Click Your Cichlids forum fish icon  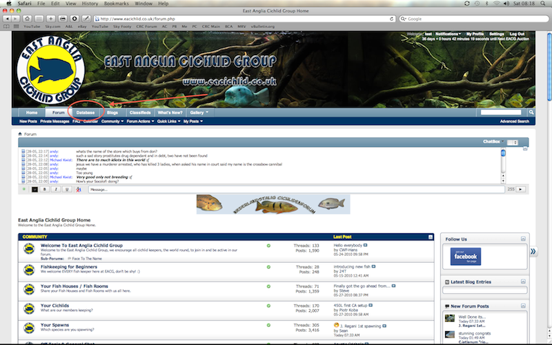pyautogui.click(x=29, y=308)
